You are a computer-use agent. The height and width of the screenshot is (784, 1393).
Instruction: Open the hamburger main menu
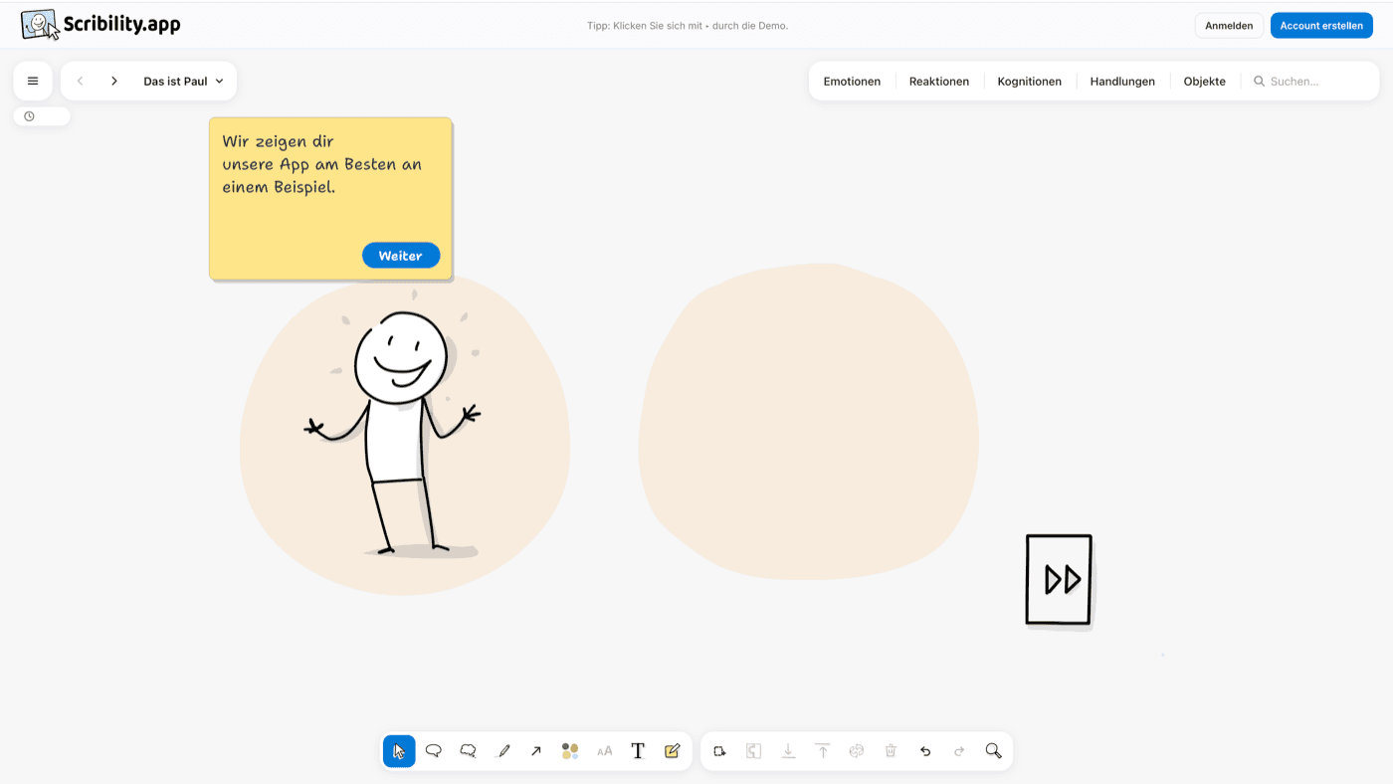(x=33, y=82)
